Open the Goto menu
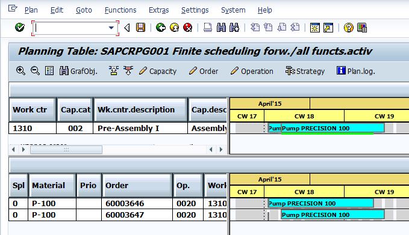The width and height of the screenshot is (409, 235). click(84, 10)
